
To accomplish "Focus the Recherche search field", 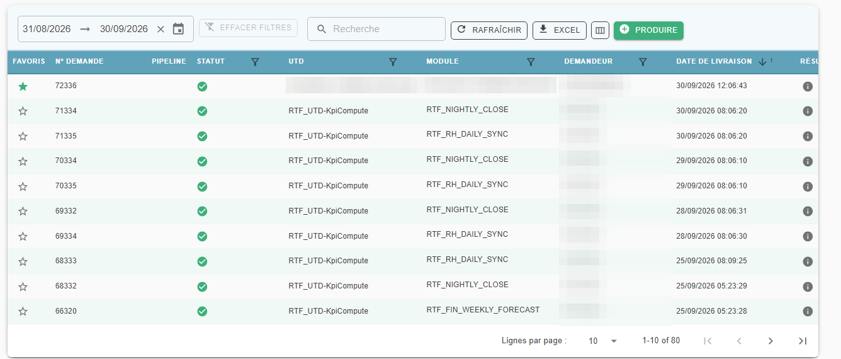I will 376,29.
